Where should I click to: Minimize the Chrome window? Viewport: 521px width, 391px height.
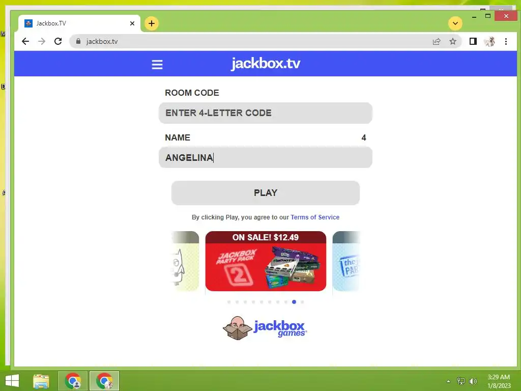tap(474, 16)
